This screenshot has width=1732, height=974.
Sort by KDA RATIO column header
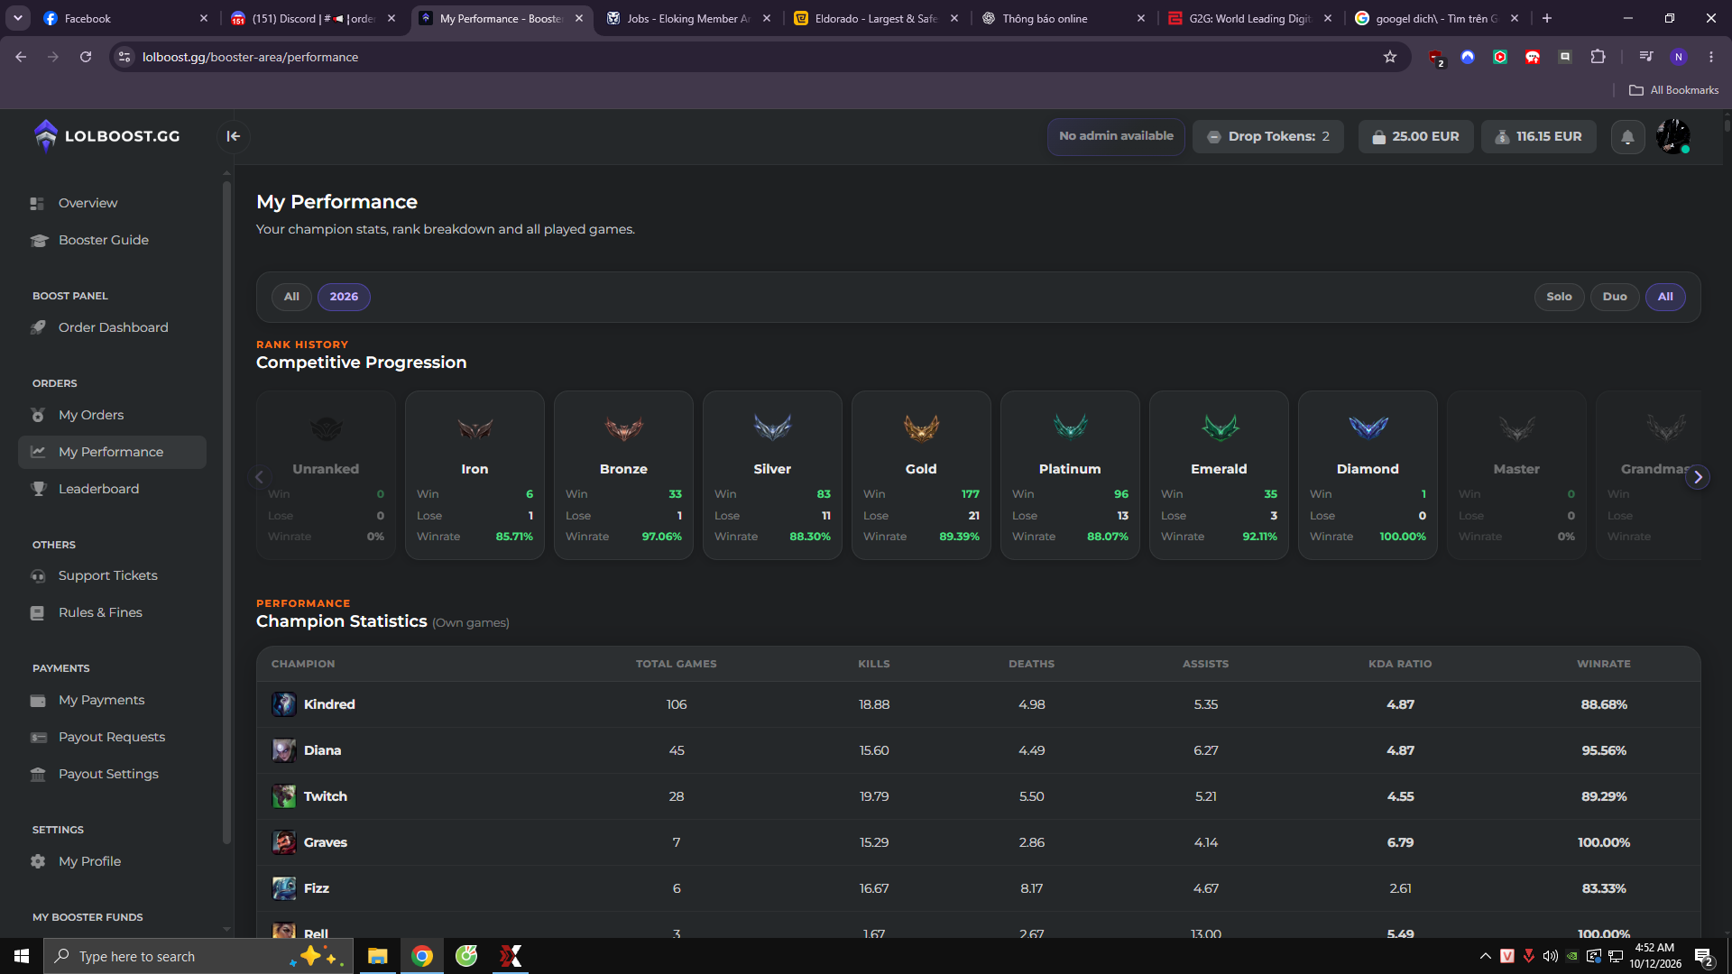click(1400, 664)
